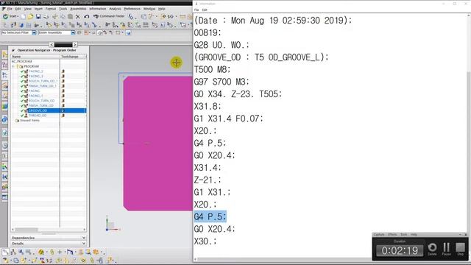Click the top icon in the left resource bar
Image resolution: width=471 pixels, height=265 pixels.
click(x=4, y=54)
